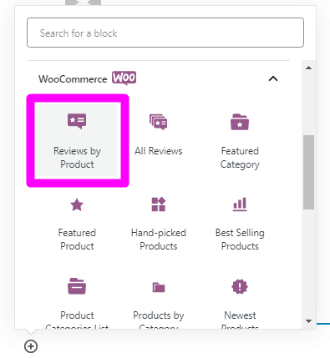Click the scrollbar up arrow
The width and height of the screenshot is (330, 358).
coord(308,68)
